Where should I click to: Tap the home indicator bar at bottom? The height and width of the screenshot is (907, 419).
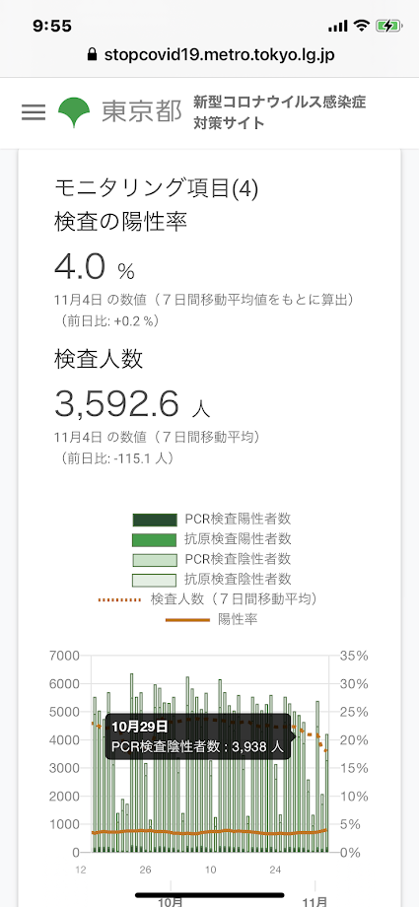pos(209,895)
